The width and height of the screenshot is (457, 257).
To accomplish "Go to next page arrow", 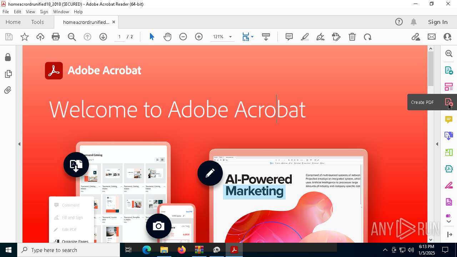I will (103, 37).
